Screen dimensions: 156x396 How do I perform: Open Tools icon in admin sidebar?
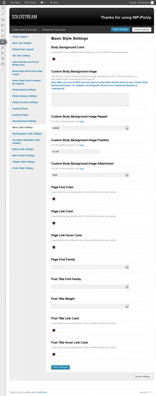(x=3, y=59)
